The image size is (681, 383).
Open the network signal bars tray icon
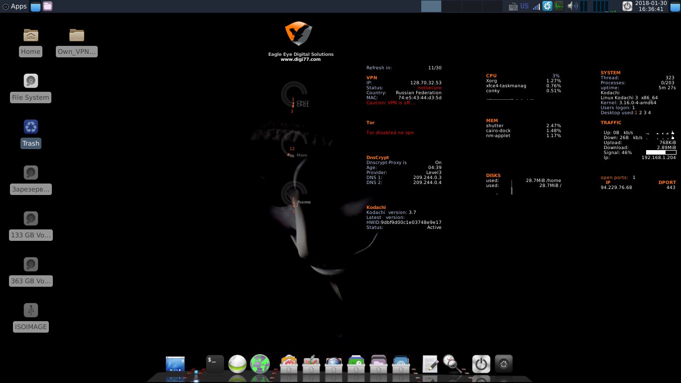[x=536, y=6]
